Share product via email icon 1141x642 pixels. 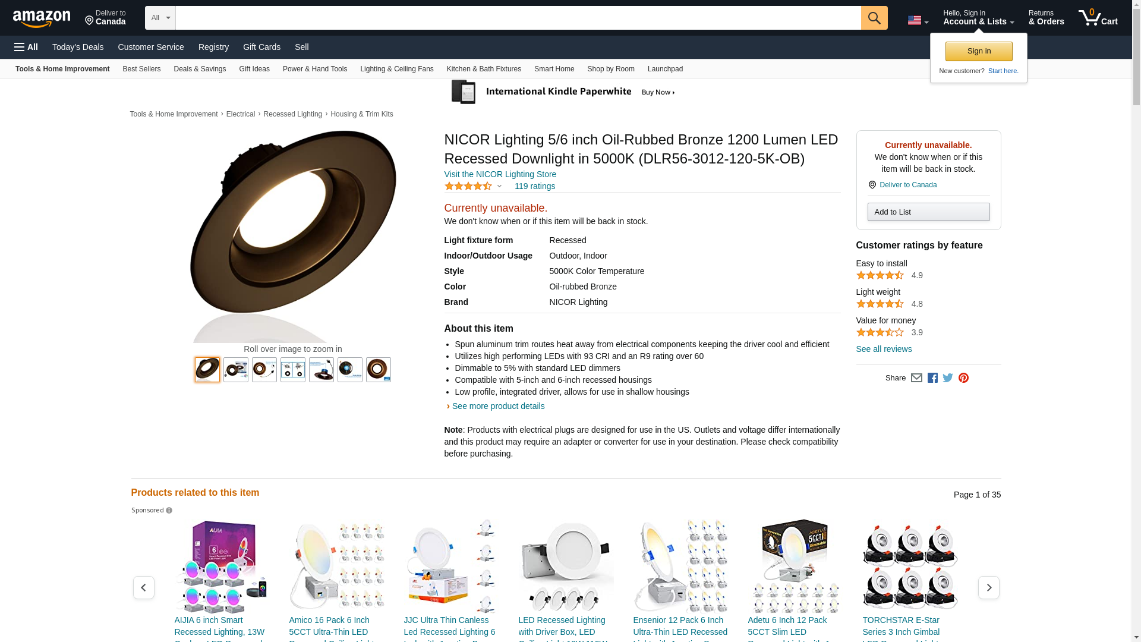pyautogui.click(x=916, y=378)
